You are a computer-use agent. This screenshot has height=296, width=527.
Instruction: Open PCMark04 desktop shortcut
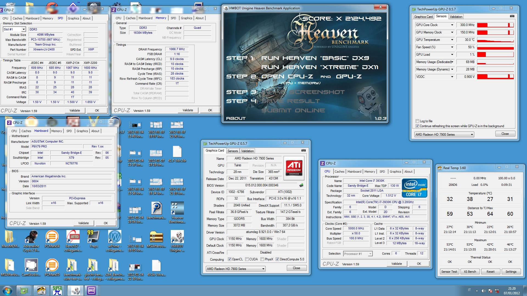[x=52, y=238]
